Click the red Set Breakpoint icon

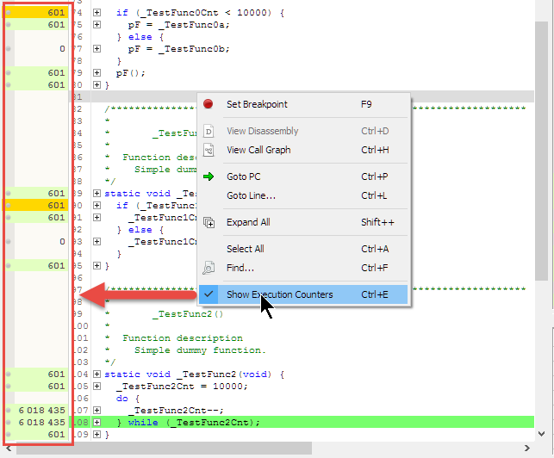pyautogui.click(x=209, y=104)
